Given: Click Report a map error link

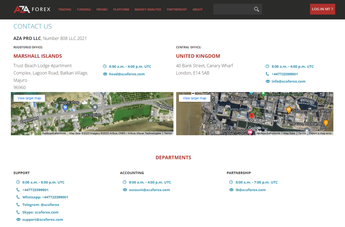Looking at the screenshot, I should pos(320,133).
